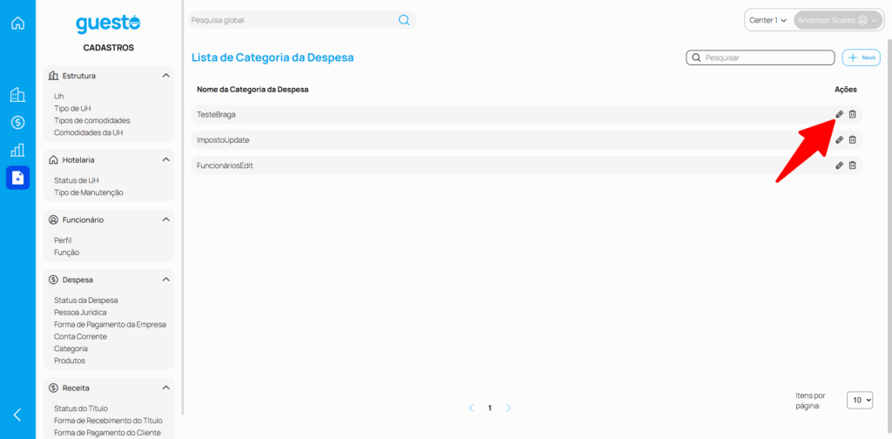Click the Novo button
The width and height of the screenshot is (892, 439).
[862, 57]
